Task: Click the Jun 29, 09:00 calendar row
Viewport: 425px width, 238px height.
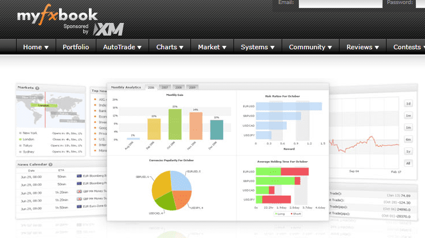Action: point(62,208)
